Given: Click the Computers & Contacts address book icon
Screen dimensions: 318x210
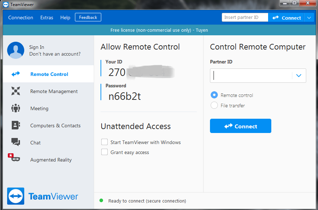Looking at the screenshot, I should point(16,125).
